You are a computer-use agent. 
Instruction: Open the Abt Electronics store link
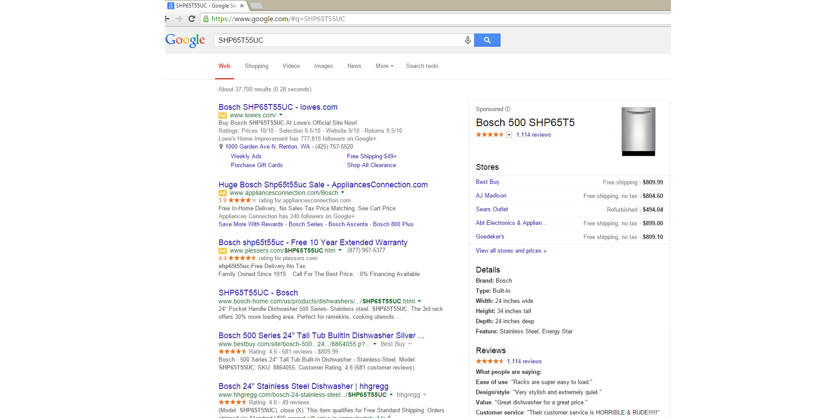point(511,223)
